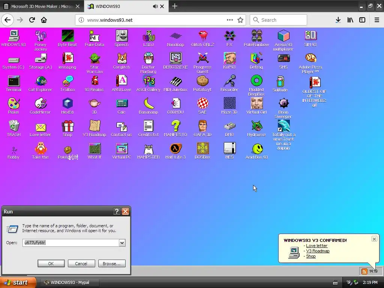Open the LSDJ app icon
This screenshot has height=288, width=384.
148,36
